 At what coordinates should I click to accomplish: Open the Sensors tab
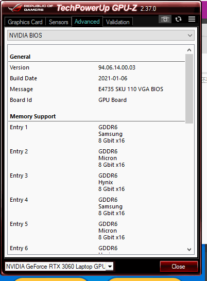[59, 22]
